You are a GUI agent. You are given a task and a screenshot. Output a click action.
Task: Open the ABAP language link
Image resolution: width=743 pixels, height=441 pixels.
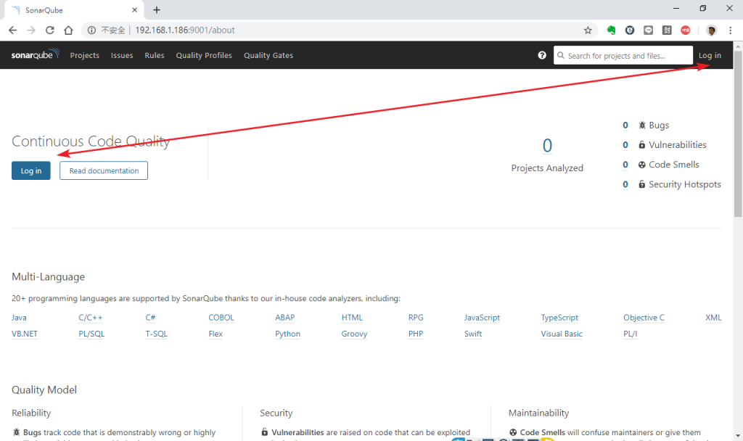[284, 318]
